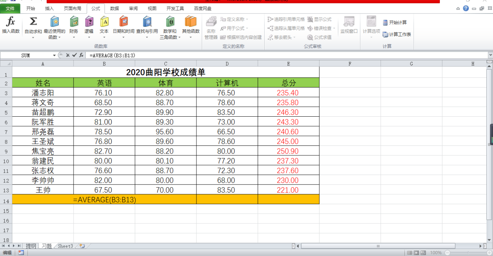Switch to the 页面布局 ribbon tab
The width and height of the screenshot is (493, 256).
pos(72,8)
